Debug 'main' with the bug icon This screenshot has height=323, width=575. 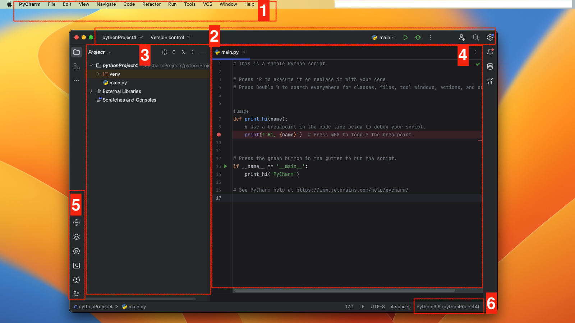click(418, 37)
